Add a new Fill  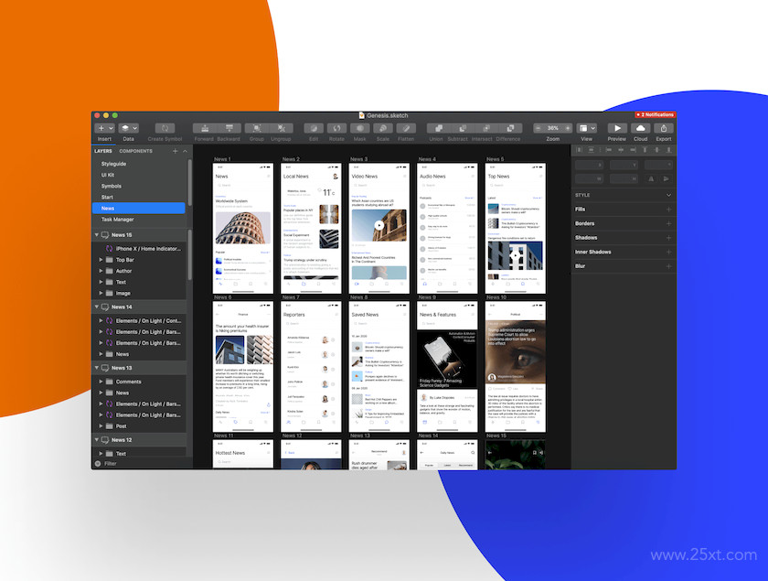click(668, 210)
